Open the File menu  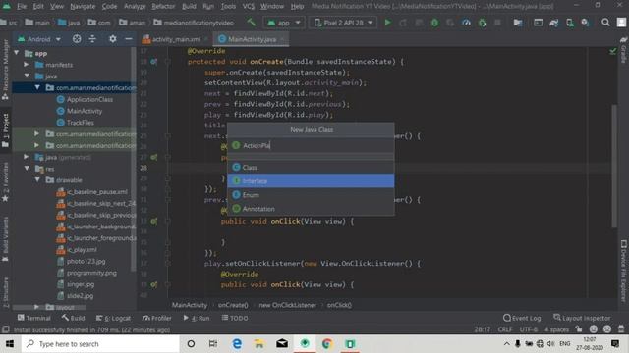pos(22,7)
